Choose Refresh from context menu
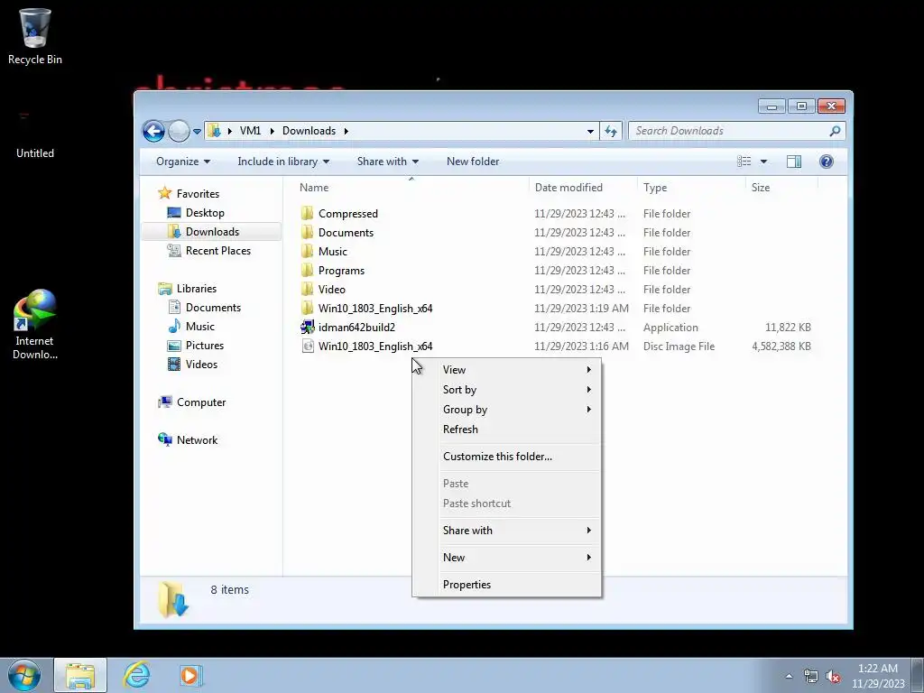The width and height of the screenshot is (924, 693). coord(507,430)
